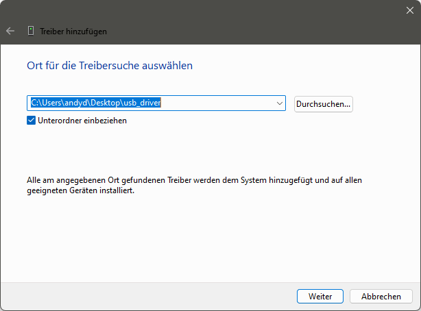
Task: Open the Durchsuchen... folder browser
Action: (x=323, y=104)
